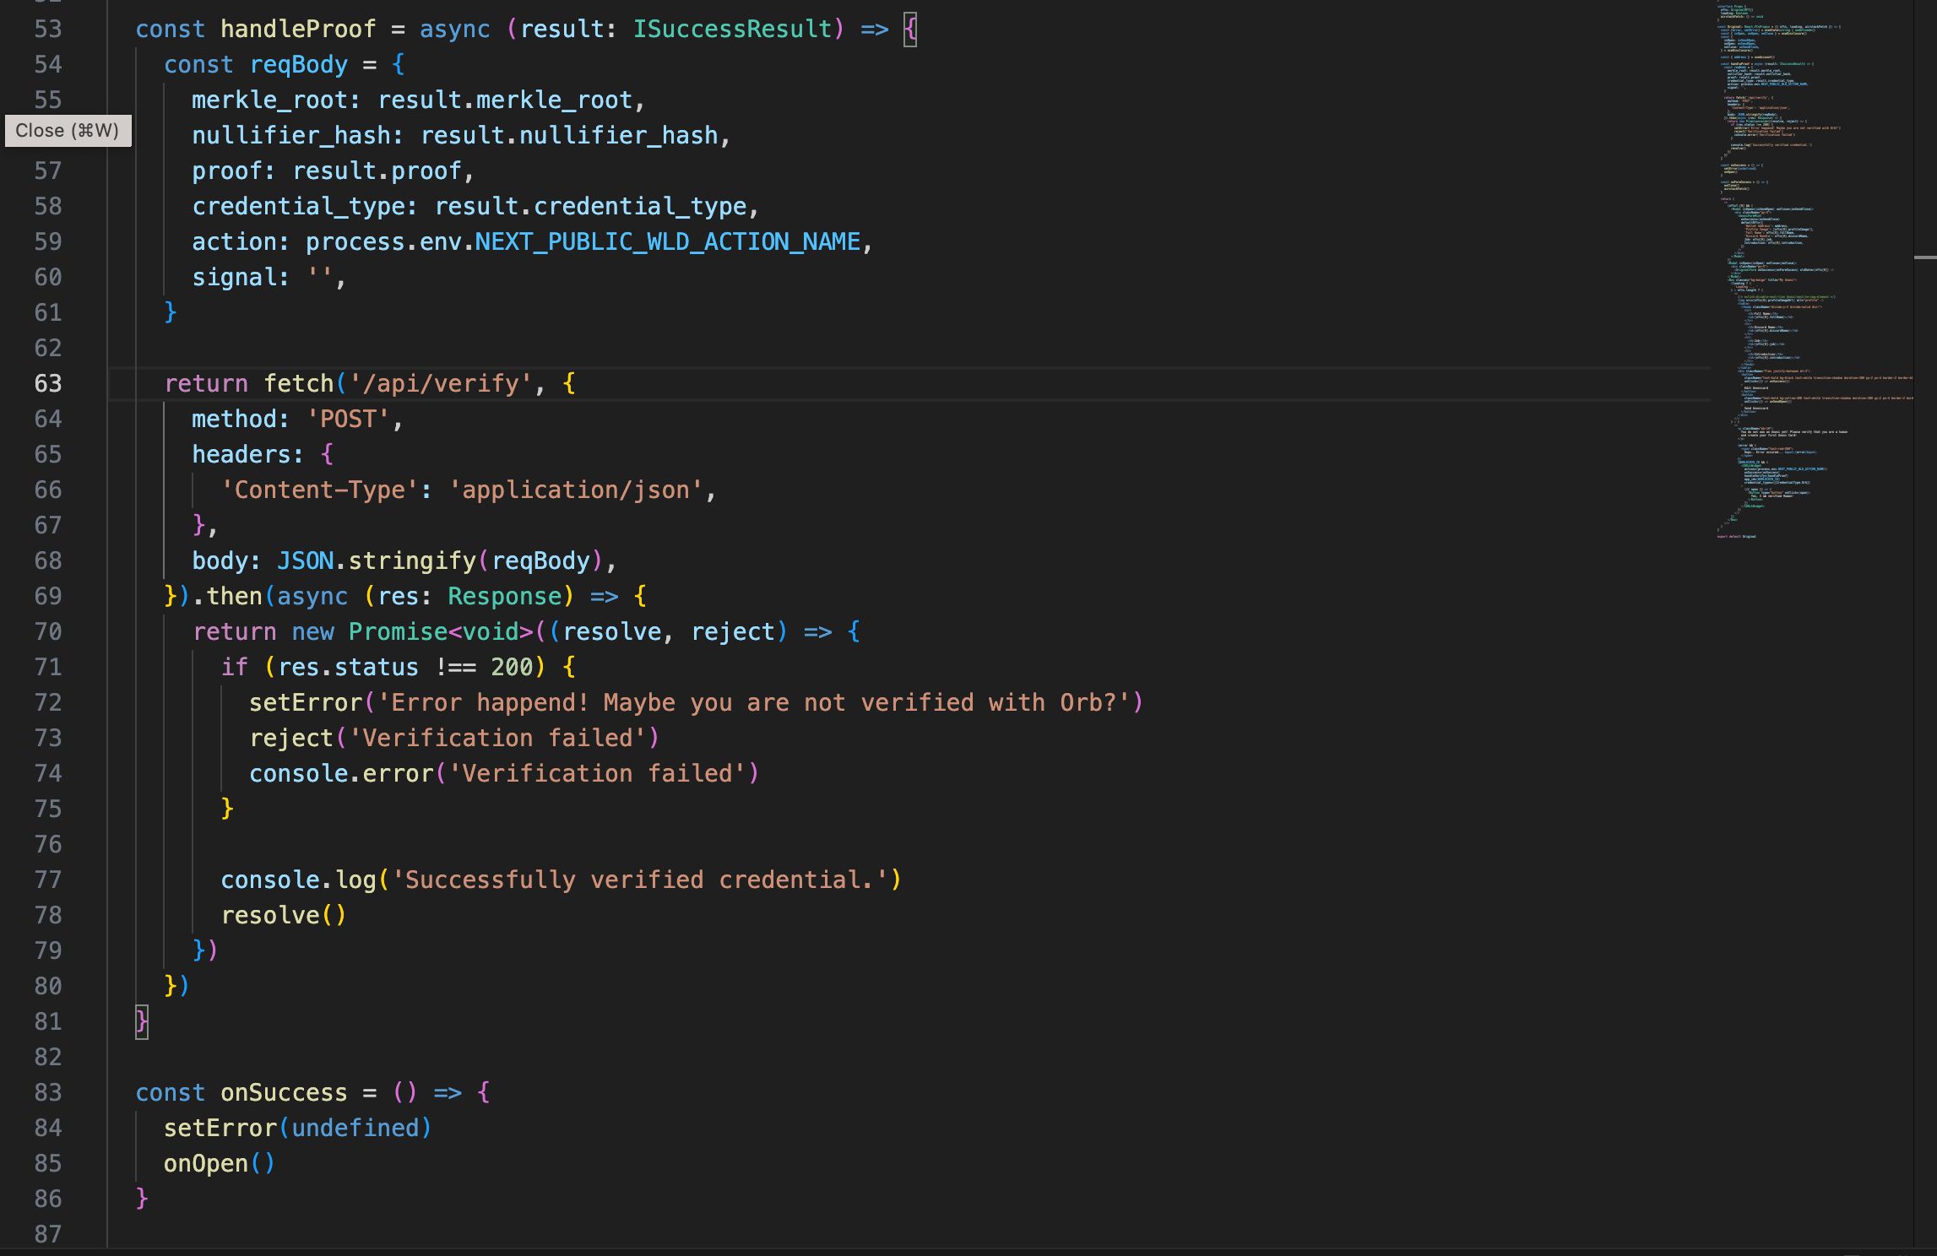
Task: Click the 'signal' property key
Action: point(235,277)
